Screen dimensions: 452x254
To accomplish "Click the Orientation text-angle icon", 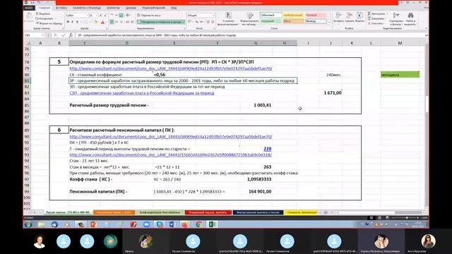I will (x=128, y=16).
